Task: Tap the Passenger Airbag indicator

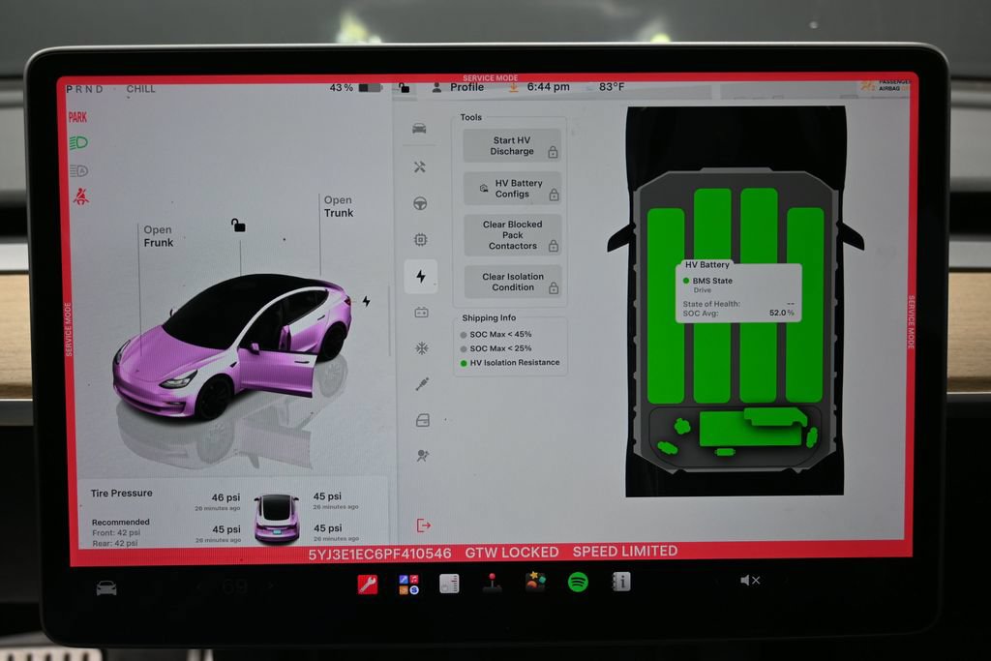Action: tap(886, 85)
